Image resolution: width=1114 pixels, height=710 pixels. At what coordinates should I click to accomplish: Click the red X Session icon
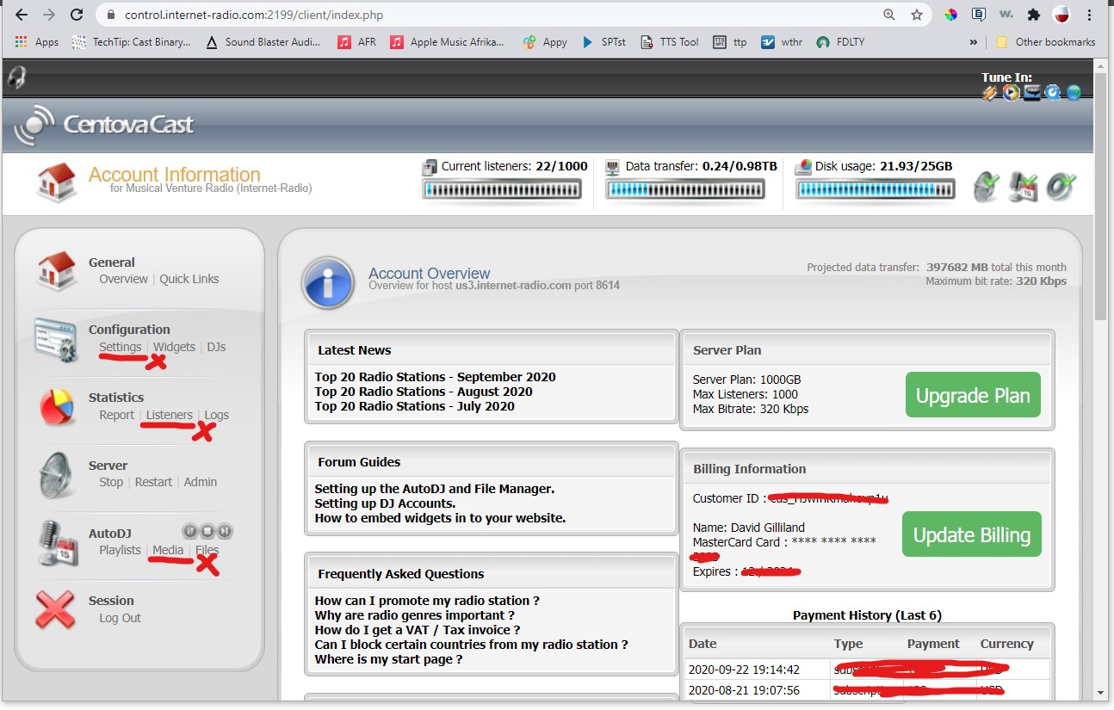pyautogui.click(x=56, y=609)
